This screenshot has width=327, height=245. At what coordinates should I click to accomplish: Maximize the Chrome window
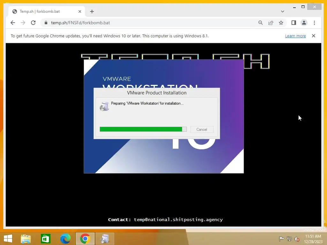coord(303,7)
